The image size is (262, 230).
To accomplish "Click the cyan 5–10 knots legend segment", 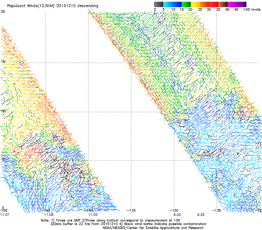I will coord(168,4).
